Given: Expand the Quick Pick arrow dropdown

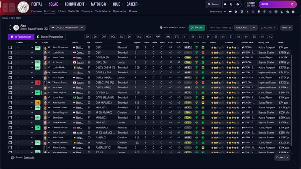Looking at the screenshot, I should click(x=254, y=27).
